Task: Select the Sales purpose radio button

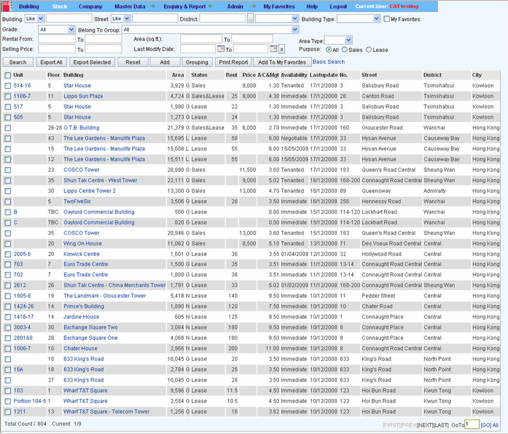Action: [x=345, y=50]
